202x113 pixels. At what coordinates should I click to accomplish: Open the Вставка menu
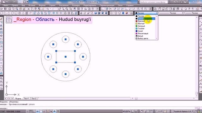[x=32, y=6]
